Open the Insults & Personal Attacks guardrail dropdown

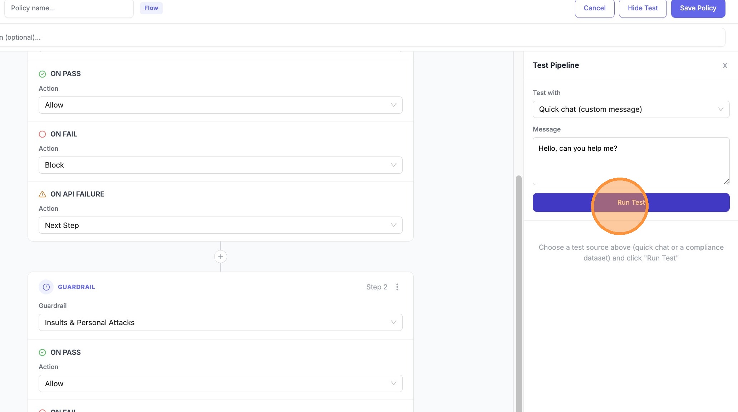220,322
